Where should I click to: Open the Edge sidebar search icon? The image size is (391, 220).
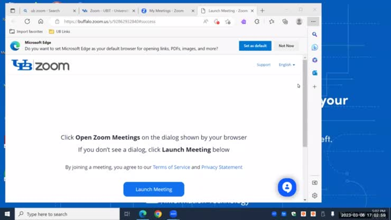click(x=314, y=35)
